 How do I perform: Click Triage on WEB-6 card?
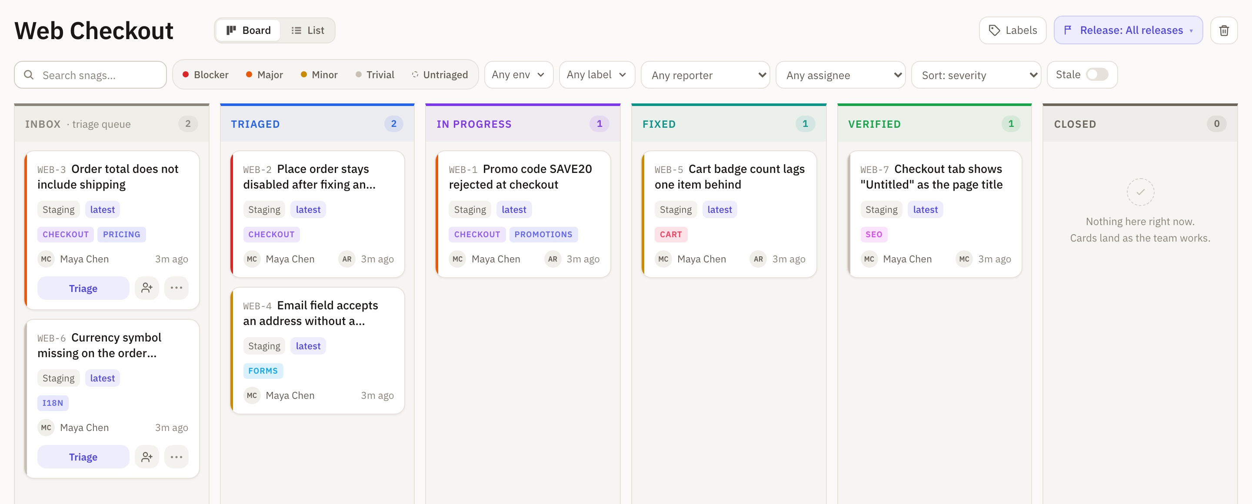(x=83, y=456)
